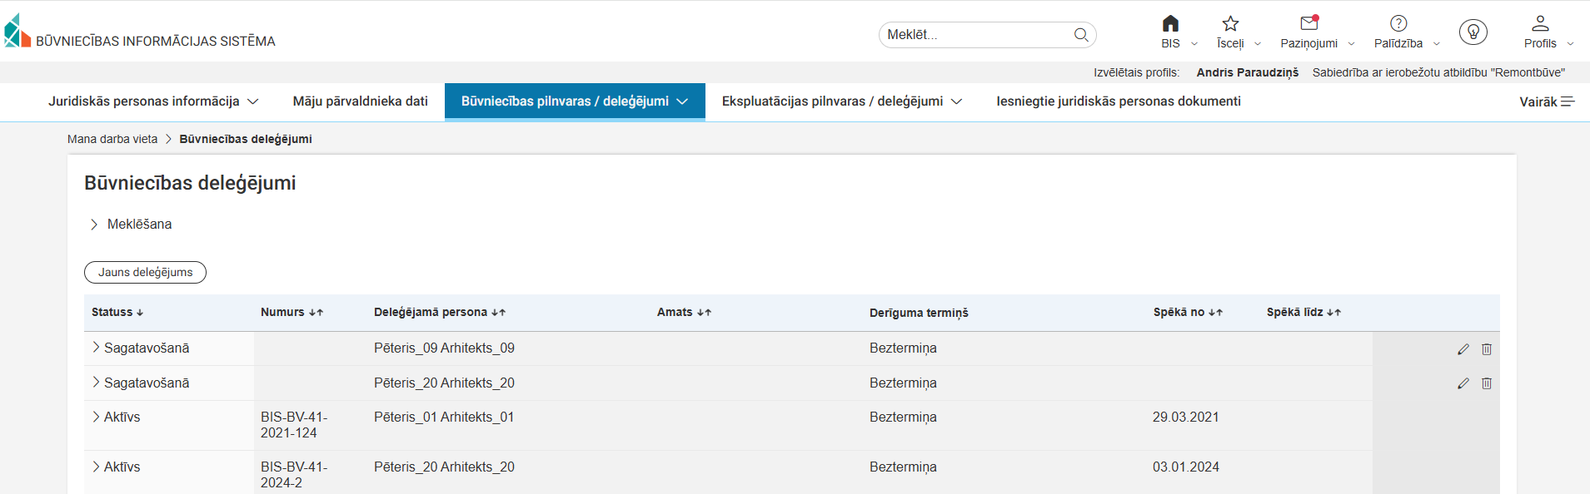The width and height of the screenshot is (1590, 494).
Task: Open Juridiskās personas informācija dropdown
Action: click(x=153, y=101)
